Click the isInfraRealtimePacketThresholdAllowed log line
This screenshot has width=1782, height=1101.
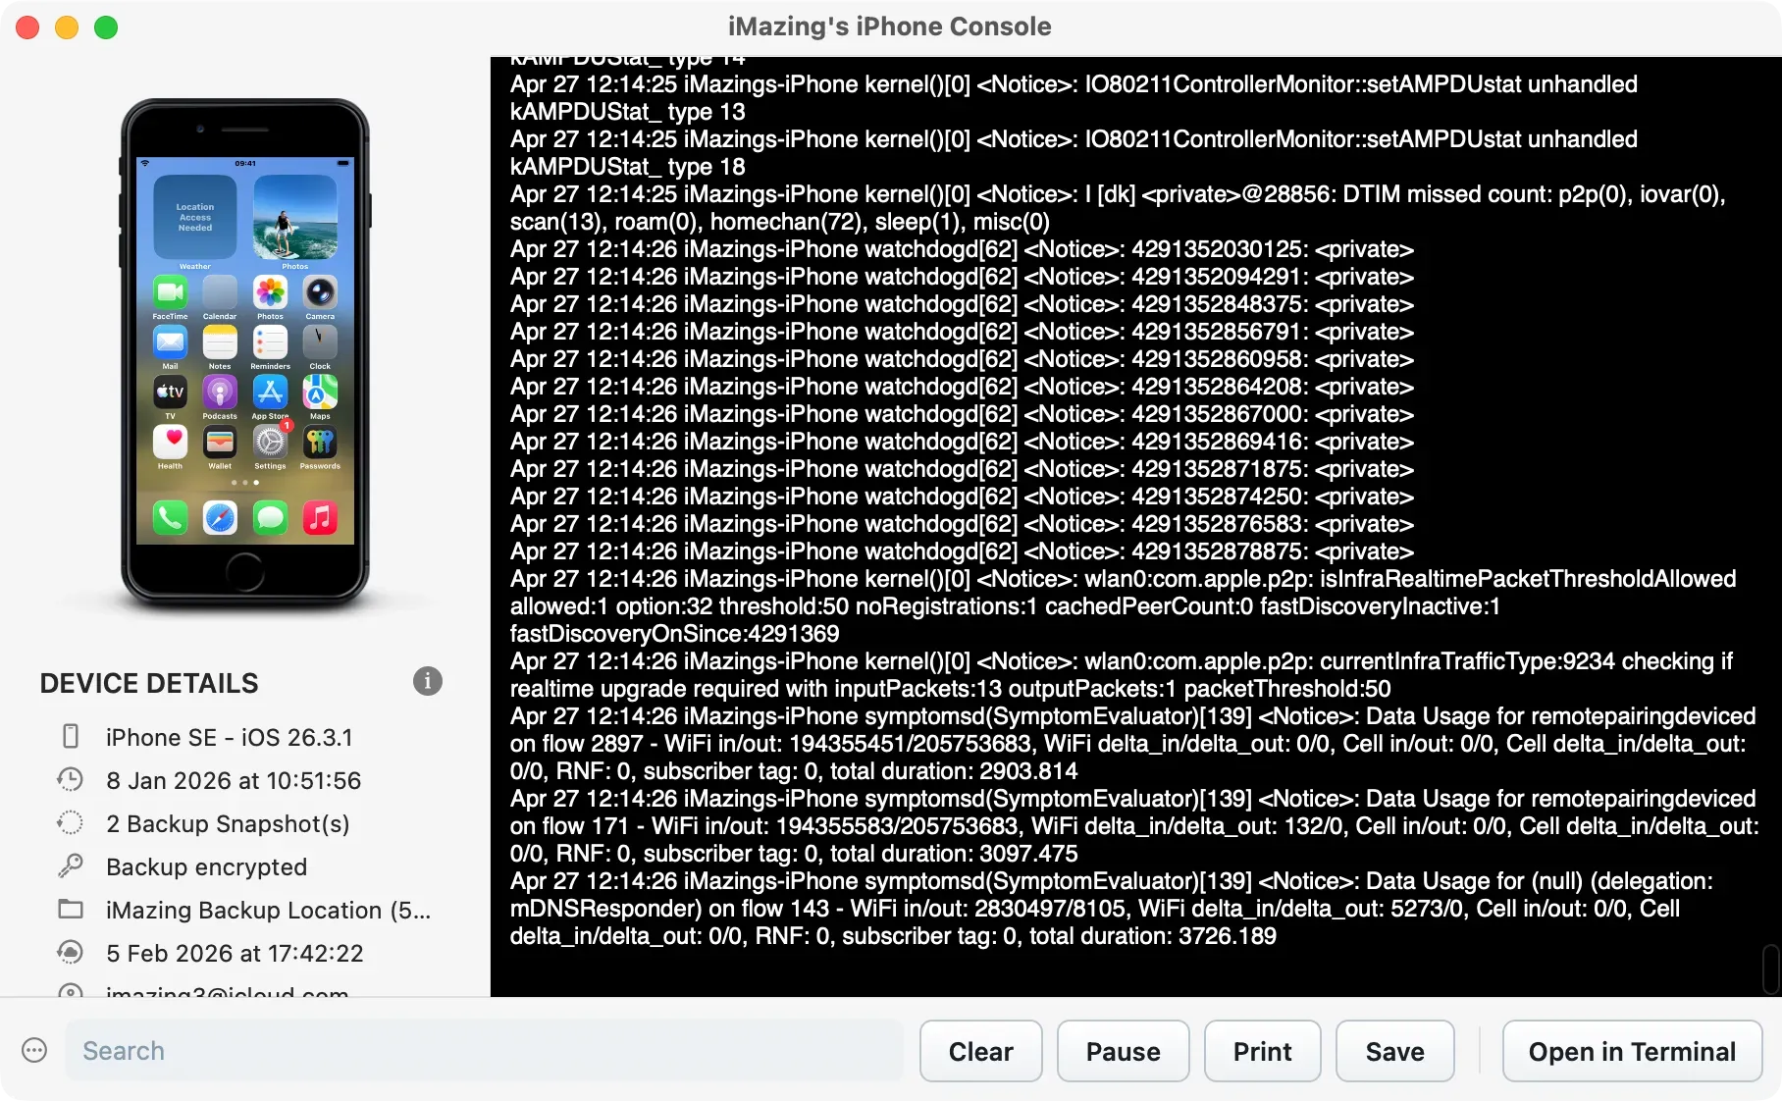click(1123, 606)
